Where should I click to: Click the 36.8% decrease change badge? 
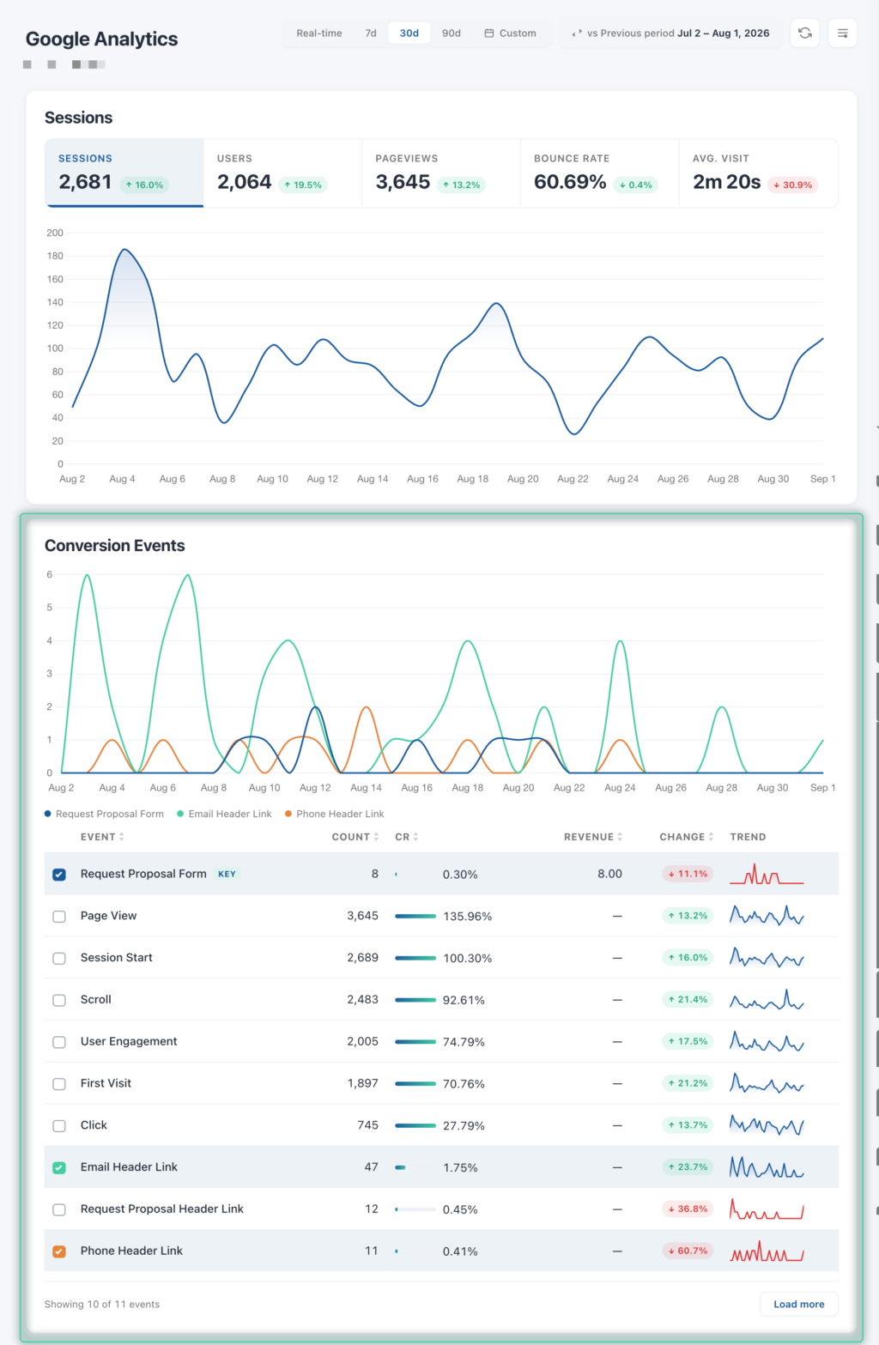pyautogui.click(x=688, y=1209)
